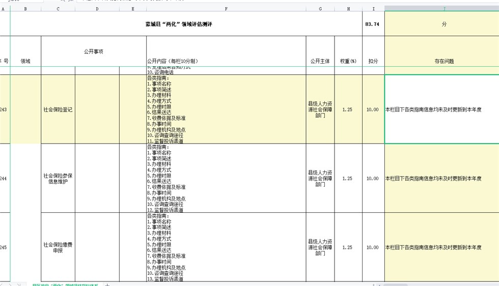Select column H header
This screenshot has height=286, width=499.
click(348, 9)
